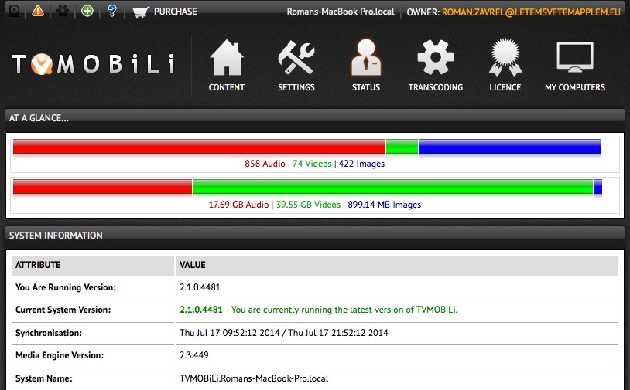The width and height of the screenshot is (630, 390).
Task: Click the '17.69 GB Audio' text
Action: [x=238, y=205]
